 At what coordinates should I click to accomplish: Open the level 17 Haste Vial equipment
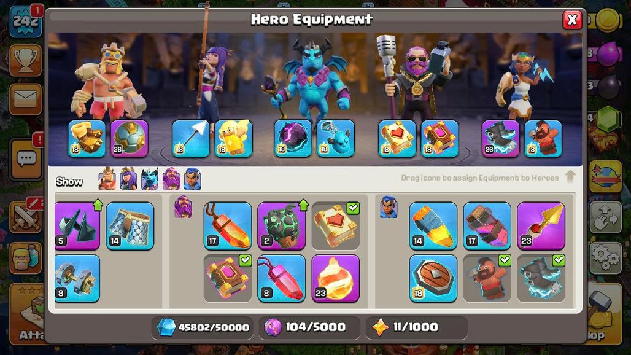pyautogui.click(x=487, y=226)
